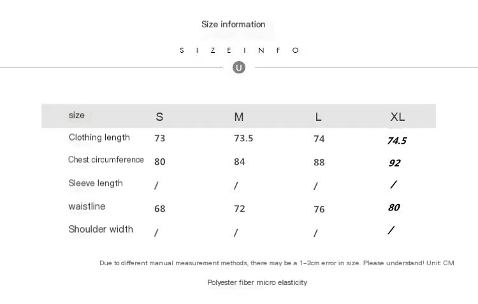The width and height of the screenshot is (478, 304).
Task: Select the XL size column header
Action: [x=397, y=116]
